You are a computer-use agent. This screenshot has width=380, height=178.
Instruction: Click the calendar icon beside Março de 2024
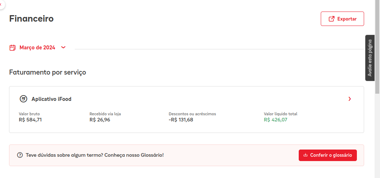coord(13,48)
